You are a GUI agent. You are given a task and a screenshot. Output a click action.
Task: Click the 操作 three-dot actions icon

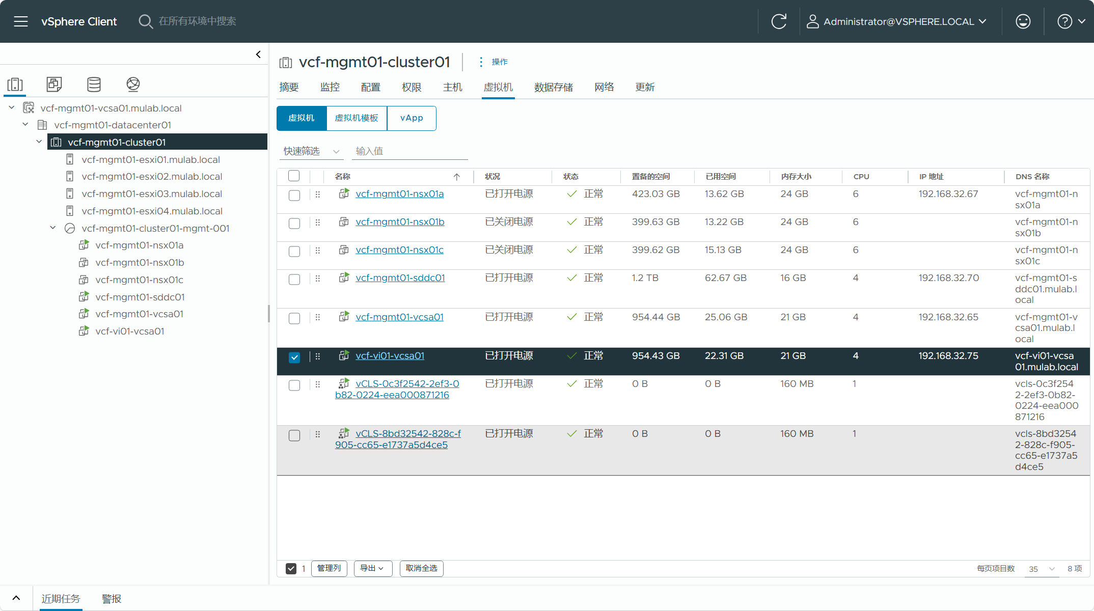(481, 62)
